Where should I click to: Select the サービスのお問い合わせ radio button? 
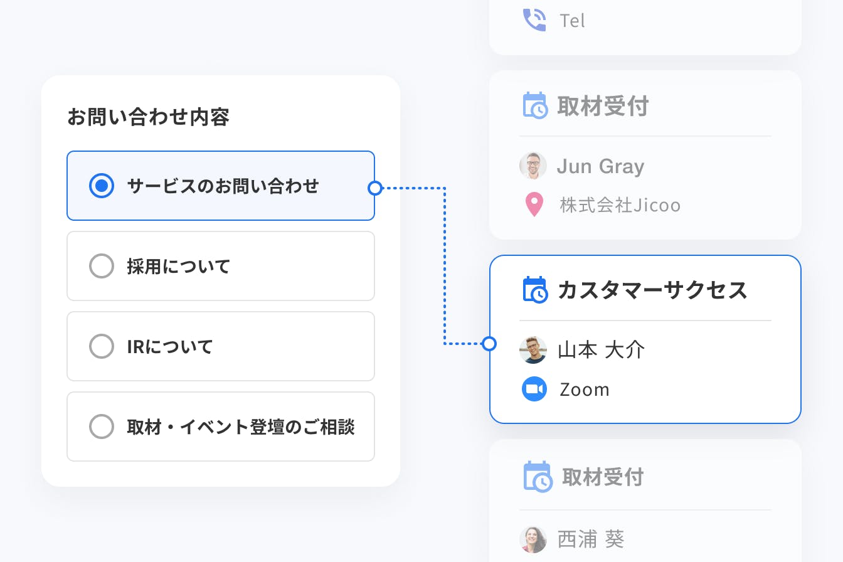coord(102,186)
